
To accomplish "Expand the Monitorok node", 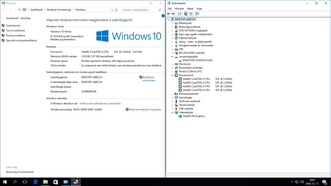I will [172, 64].
